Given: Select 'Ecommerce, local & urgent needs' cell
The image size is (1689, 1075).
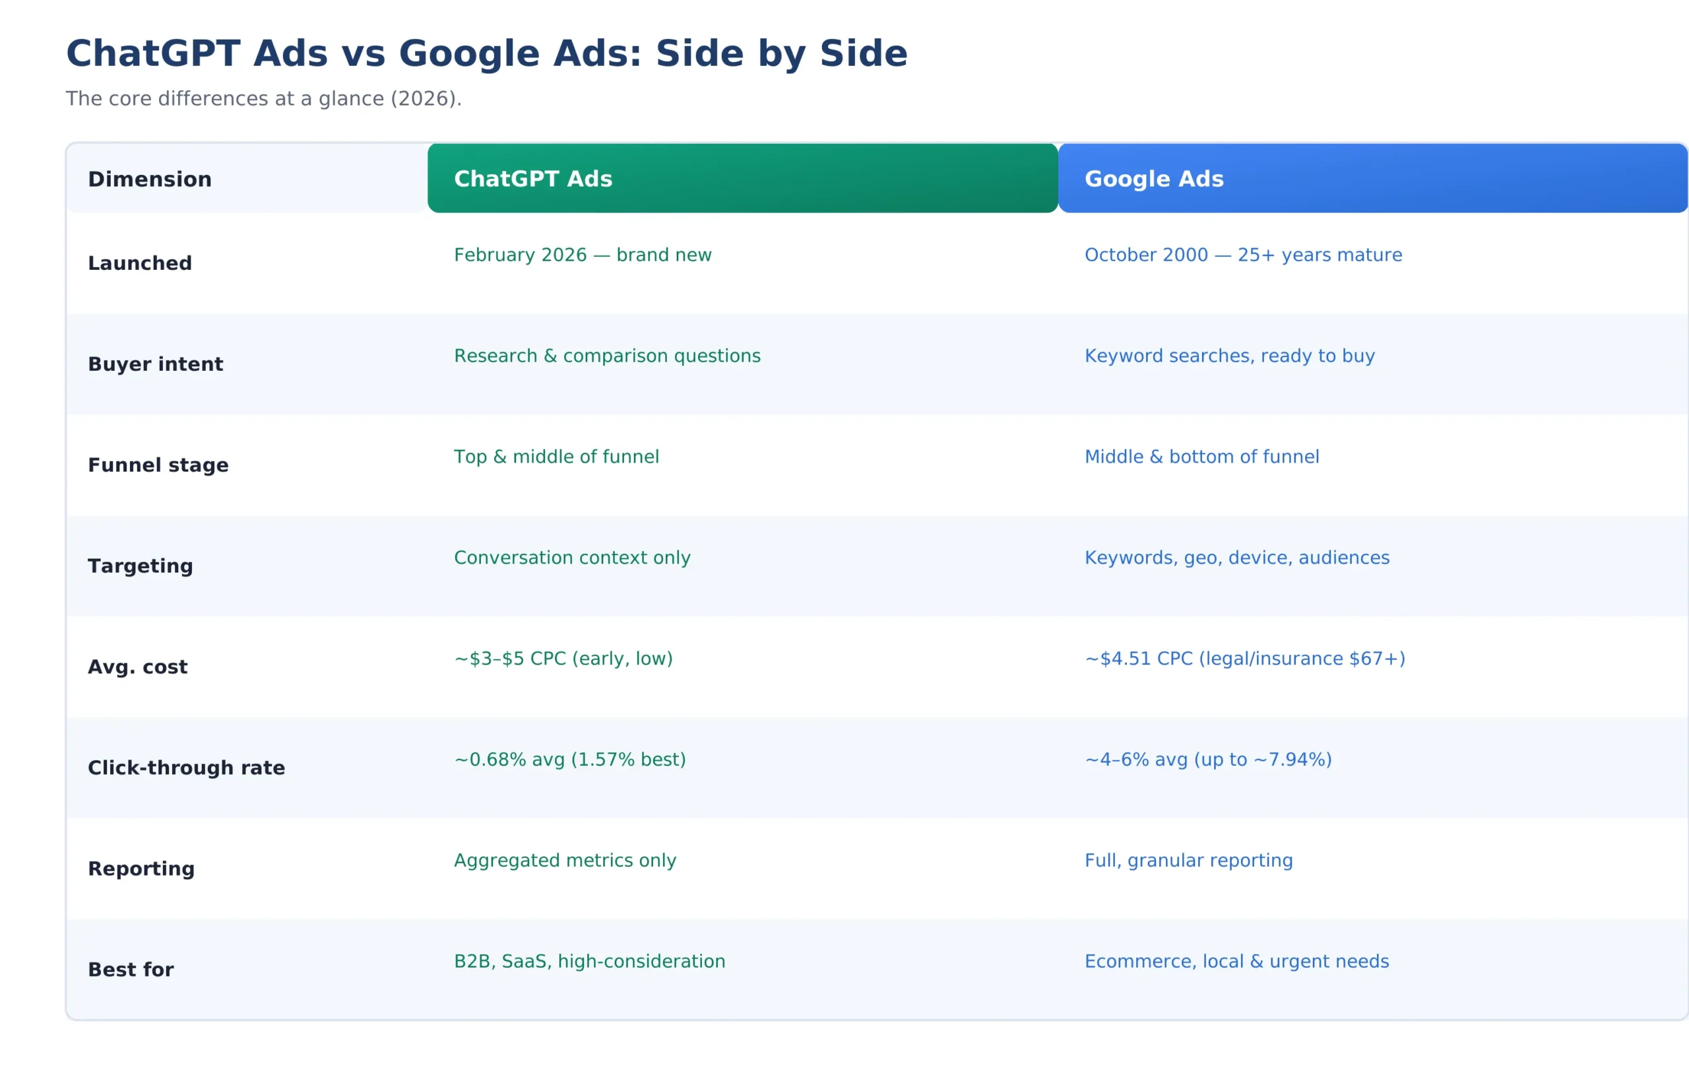Looking at the screenshot, I should coord(1236,962).
